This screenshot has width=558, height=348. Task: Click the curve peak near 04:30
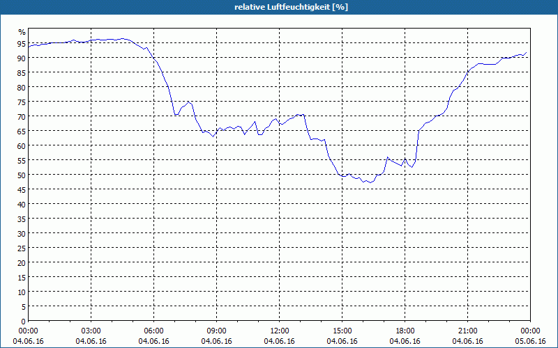pos(123,38)
